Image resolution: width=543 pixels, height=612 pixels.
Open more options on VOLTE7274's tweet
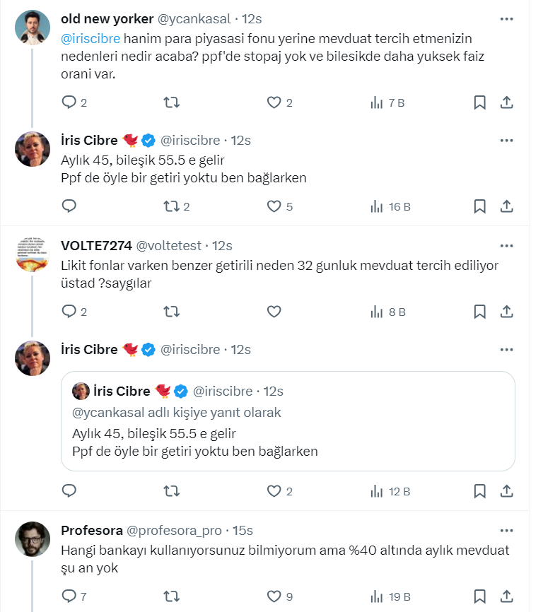tap(507, 246)
